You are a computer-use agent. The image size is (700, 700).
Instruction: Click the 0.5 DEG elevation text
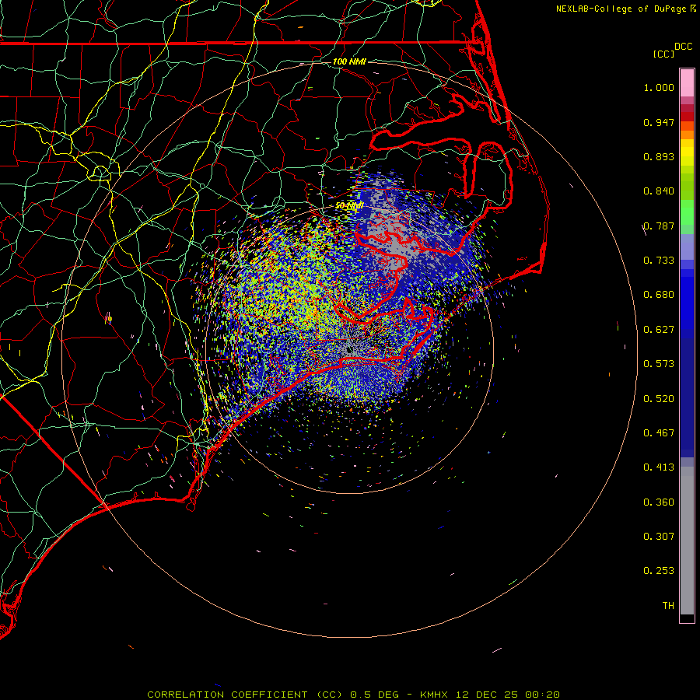(x=375, y=695)
